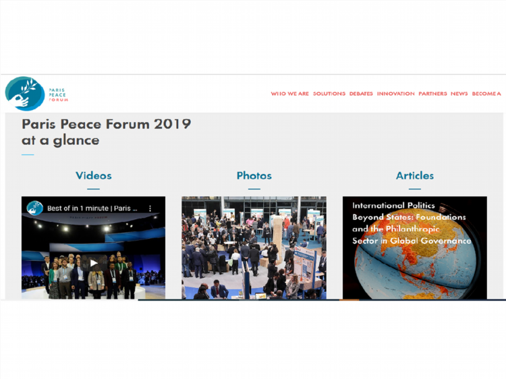Image resolution: width=506 pixels, height=379 pixels.
Task: Click the BECOME A menu item
Action: point(486,94)
